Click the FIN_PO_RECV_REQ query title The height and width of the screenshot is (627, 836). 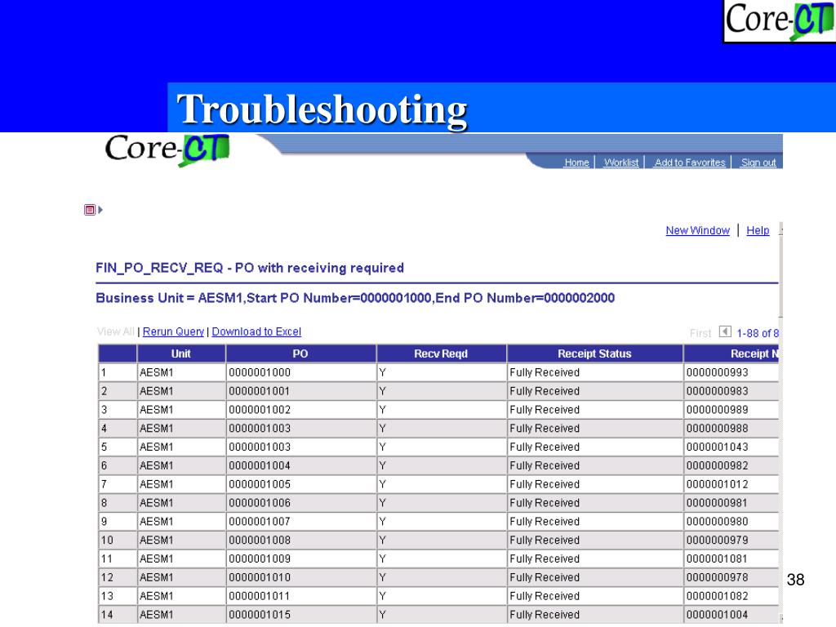click(x=250, y=268)
